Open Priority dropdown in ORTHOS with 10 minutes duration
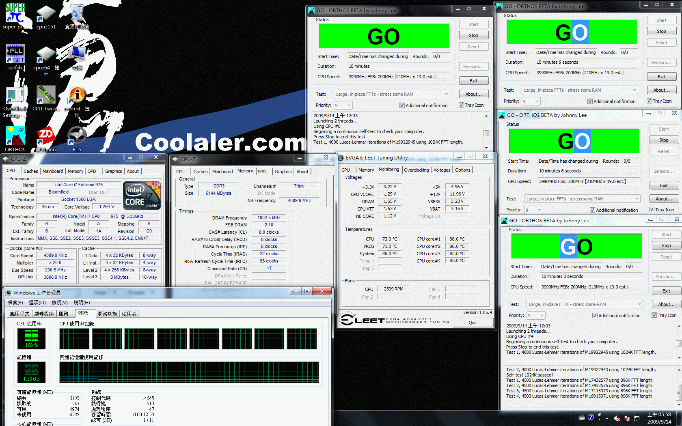 (343, 105)
